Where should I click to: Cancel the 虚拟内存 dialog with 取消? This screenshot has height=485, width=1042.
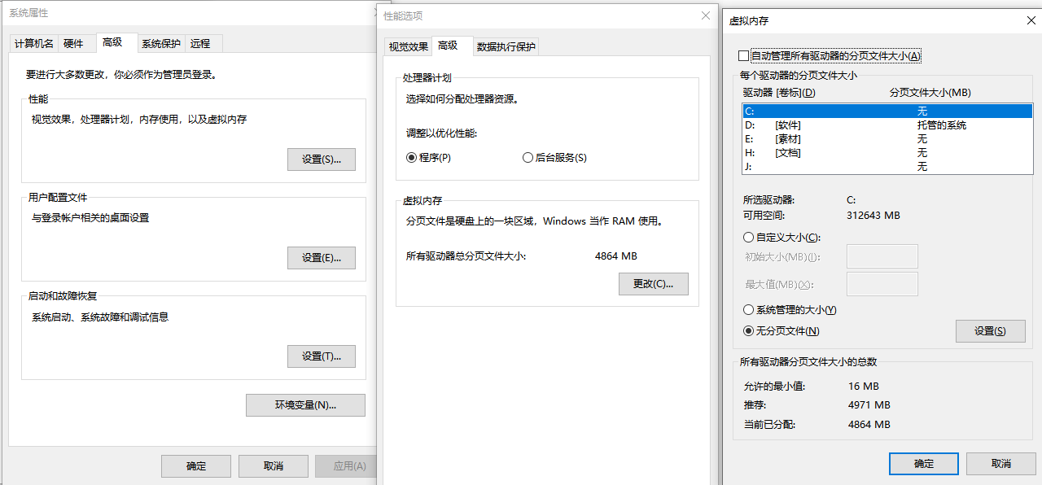tap(1001, 464)
